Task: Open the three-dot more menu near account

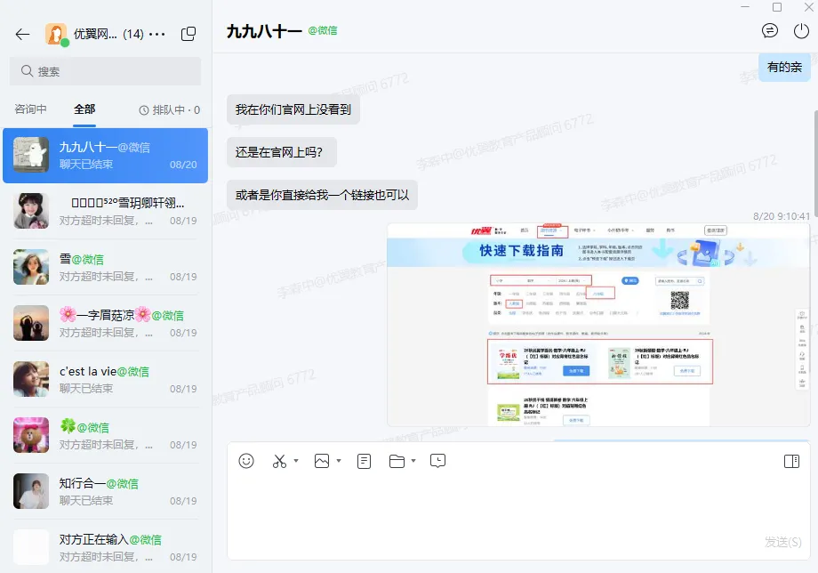Action: click(x=157, y=35)
